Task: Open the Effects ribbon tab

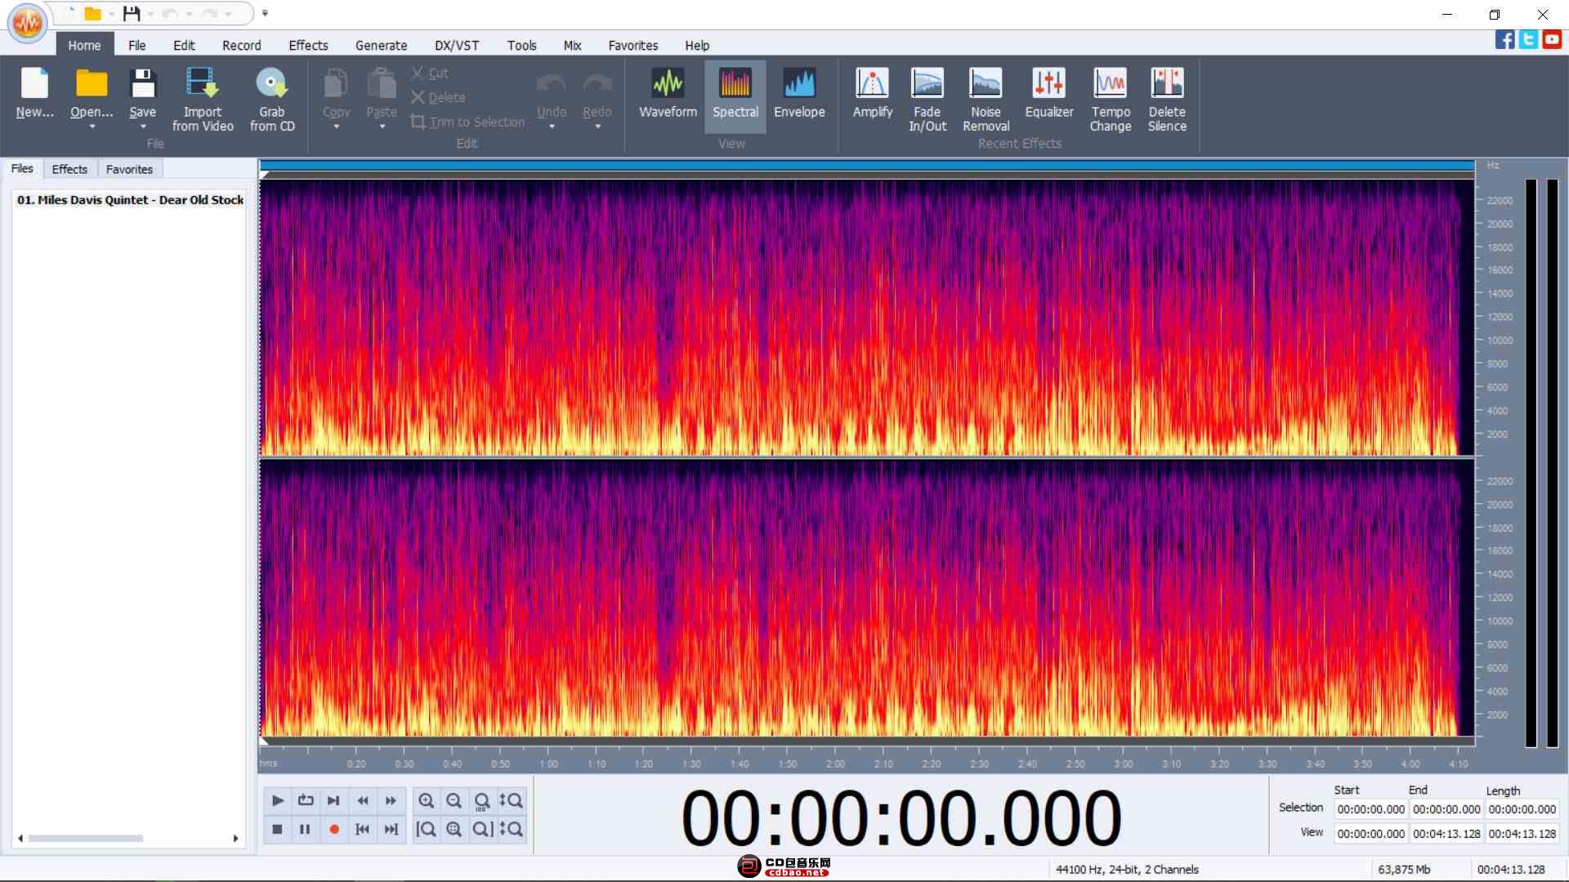Action: pyautogui.click(x=308, y=46)
